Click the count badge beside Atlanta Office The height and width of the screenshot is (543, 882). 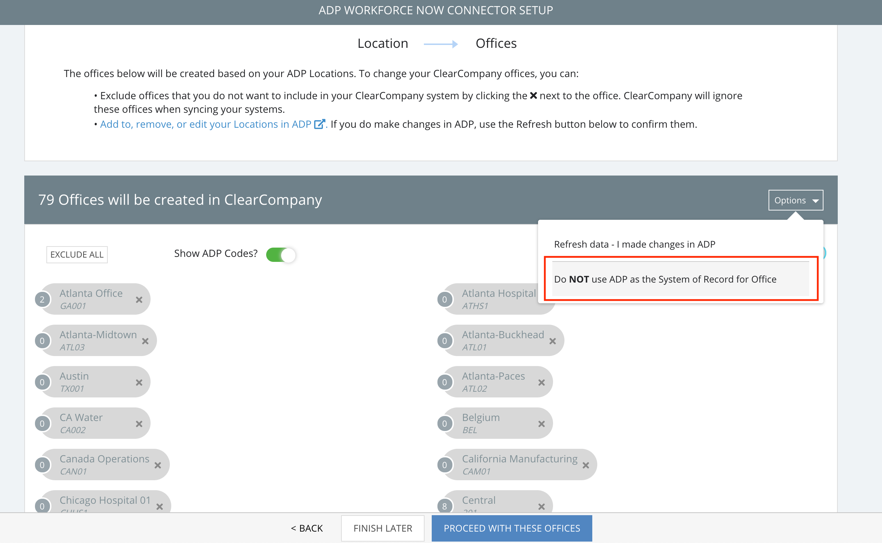(42, 299)
